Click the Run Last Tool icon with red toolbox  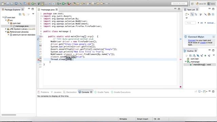coord(68,4)
